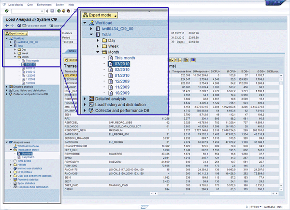Switch to the Times tab
Screen dimensions: 290x210
[x=72, y=51]
